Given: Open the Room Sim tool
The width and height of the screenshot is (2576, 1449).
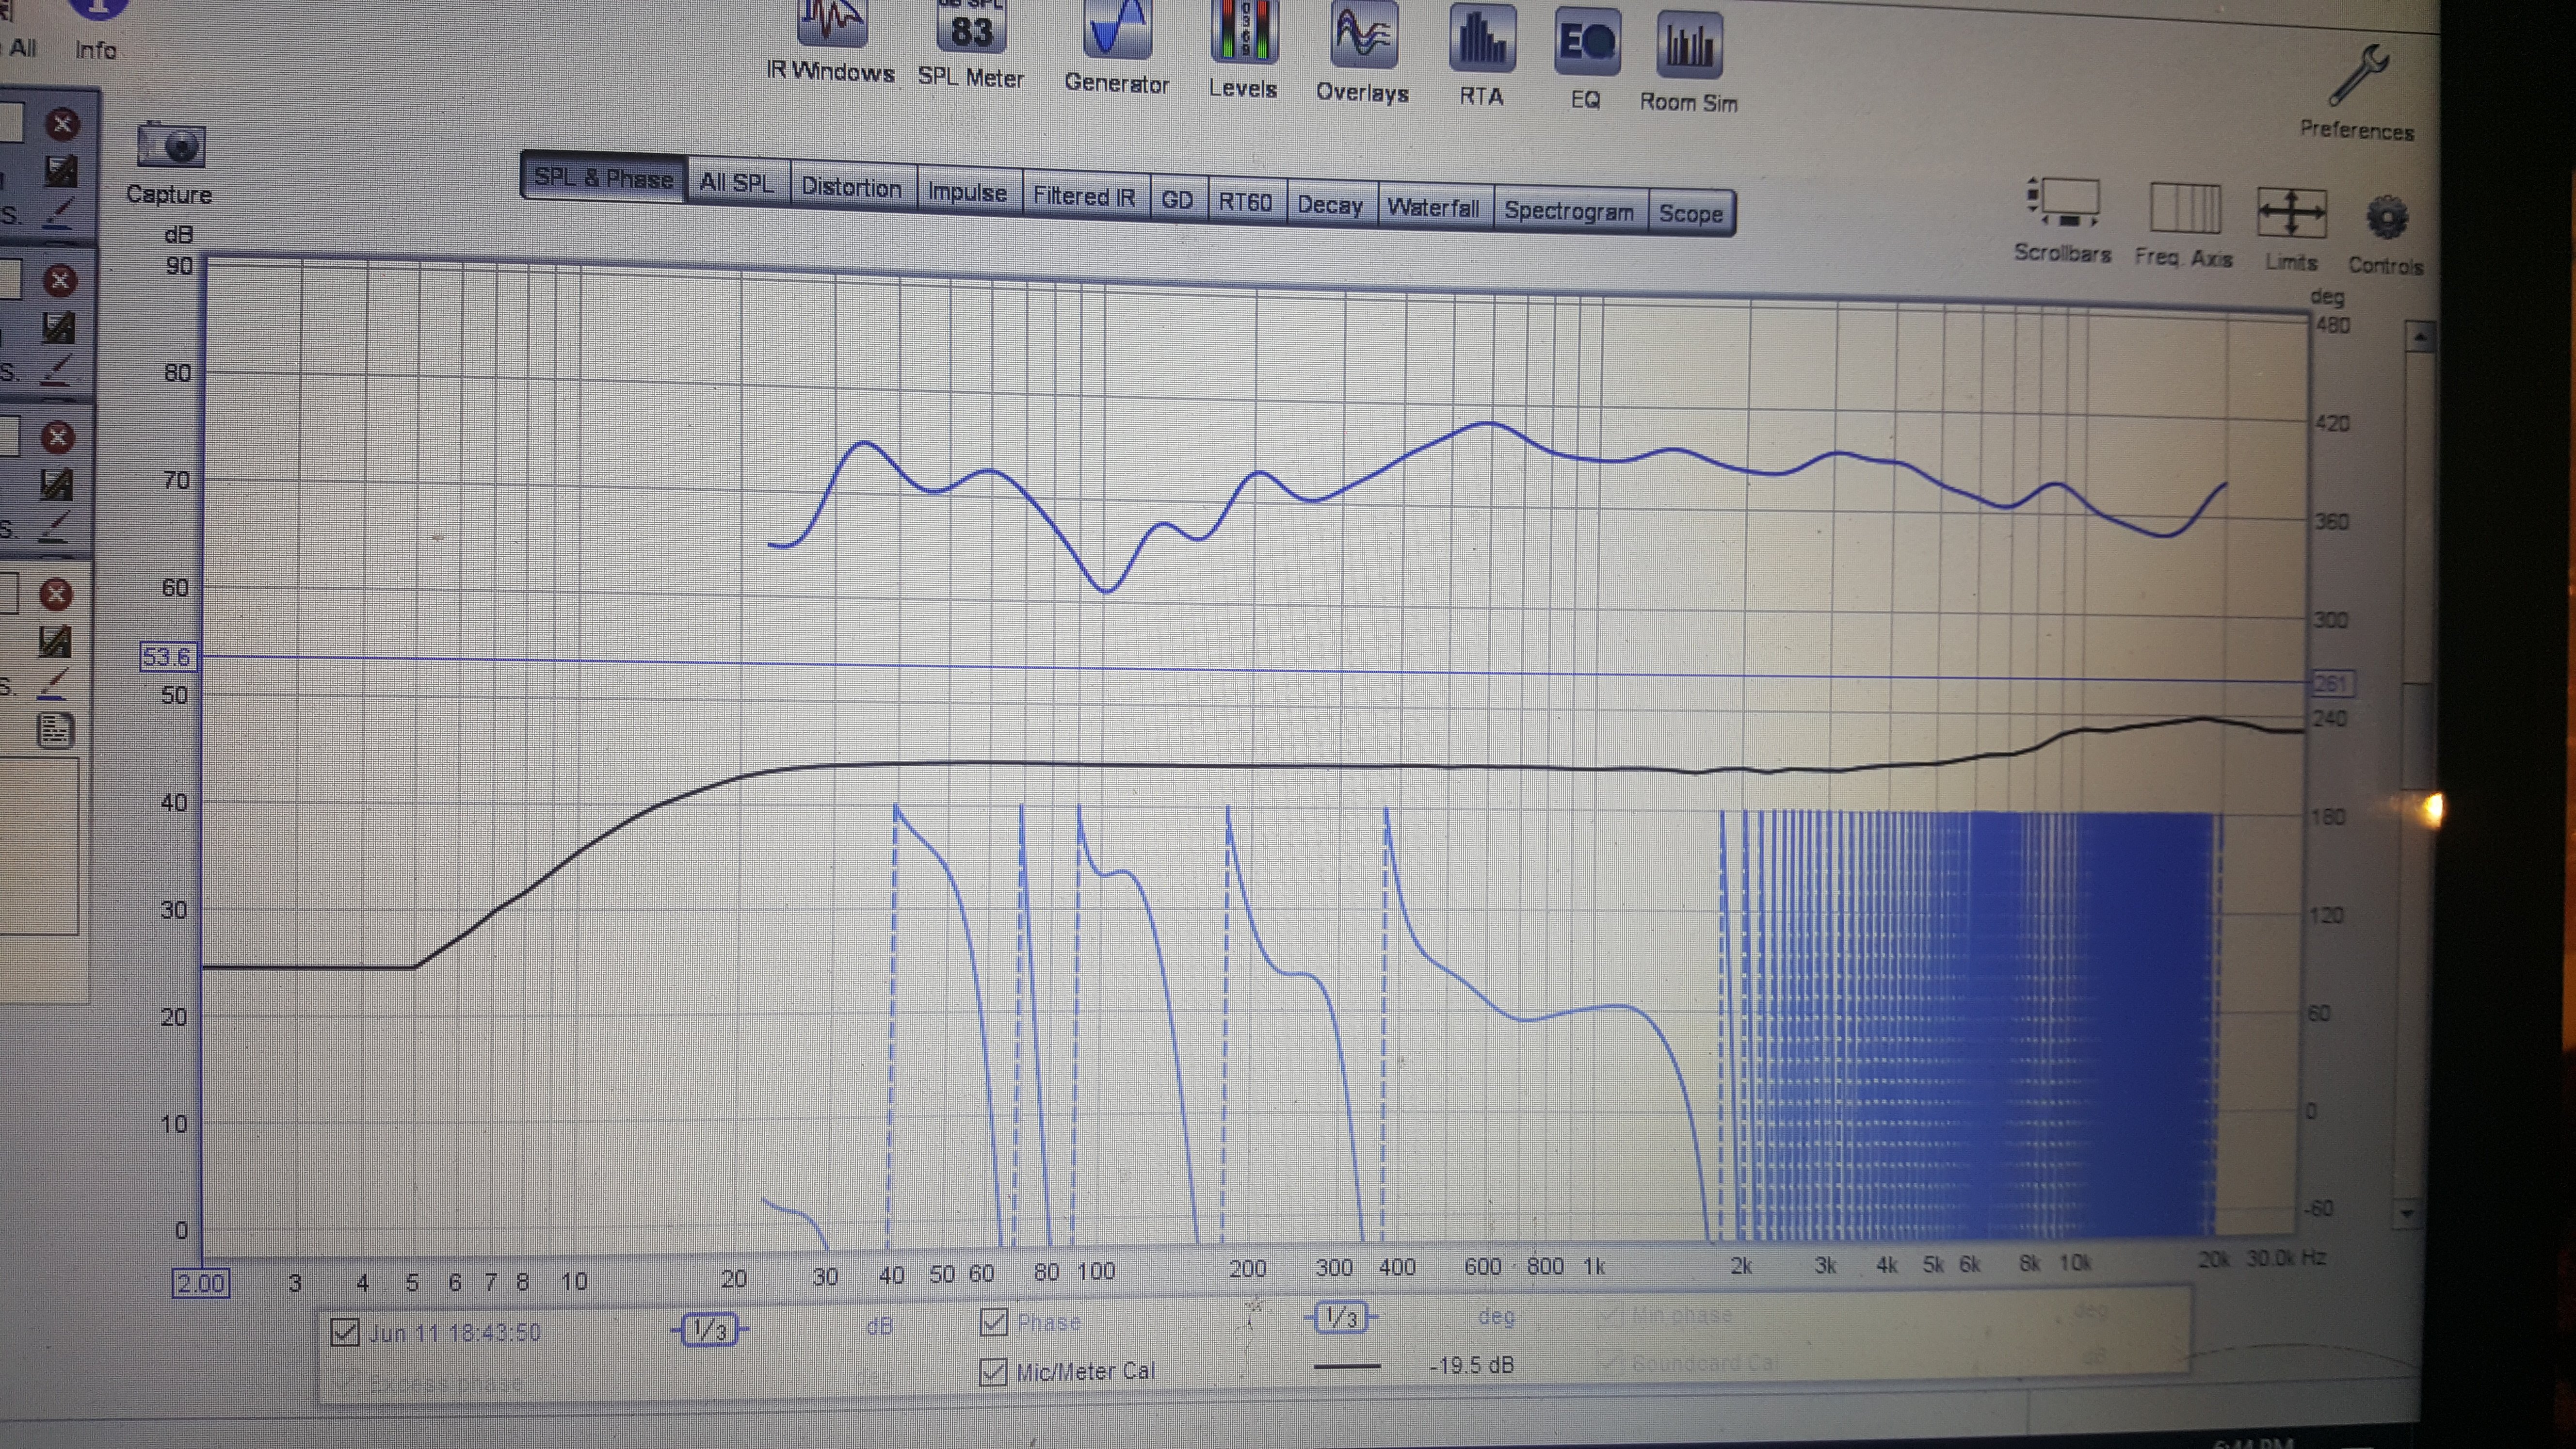Looking at the screenshot, I should point(1689,63).
